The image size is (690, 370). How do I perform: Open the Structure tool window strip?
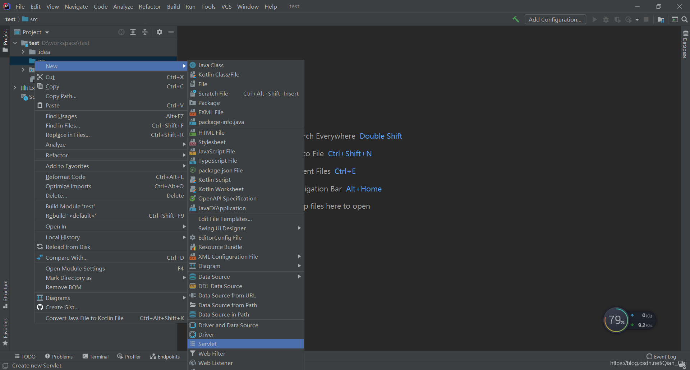click(5, 294)
